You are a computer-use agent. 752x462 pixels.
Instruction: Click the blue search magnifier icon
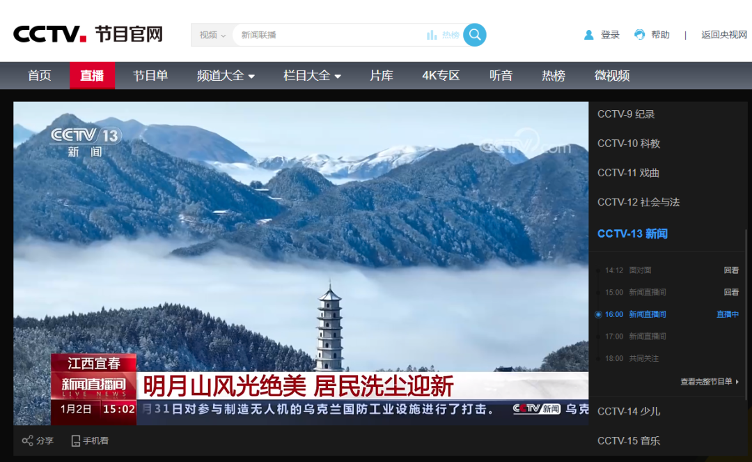pos(474,35)
